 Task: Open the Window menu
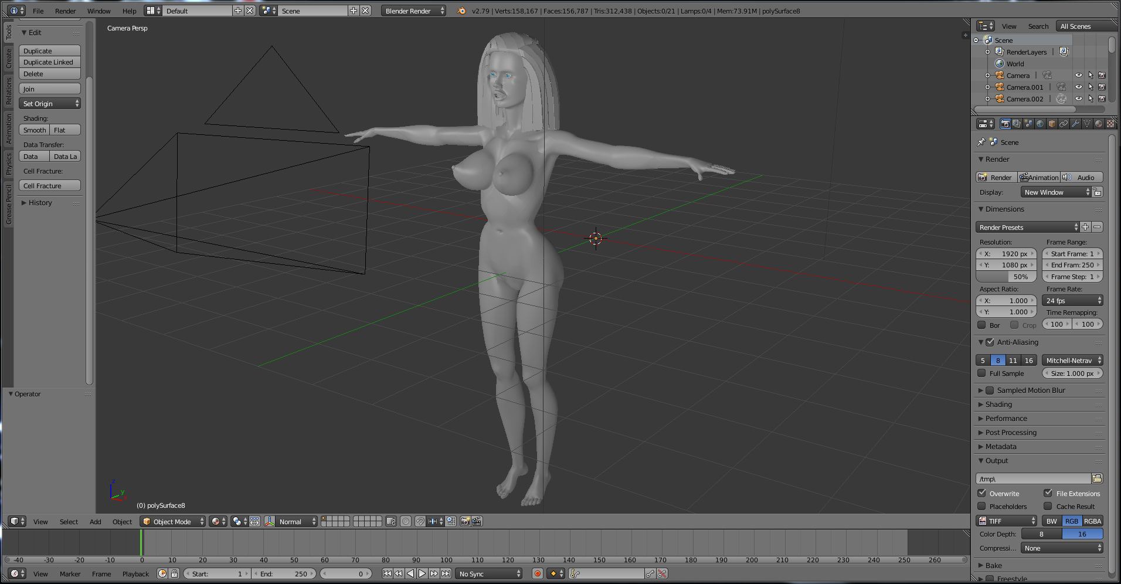tap(98, 11)
